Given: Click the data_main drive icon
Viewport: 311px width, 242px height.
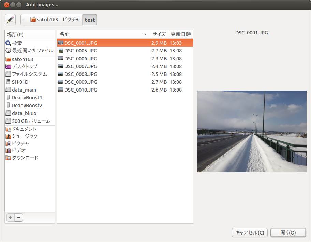Looking at the screenshot, I should 8,90.
